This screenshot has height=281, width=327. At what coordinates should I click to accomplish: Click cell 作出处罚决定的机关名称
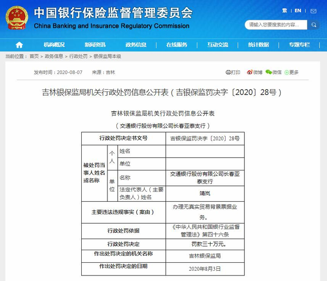click(x=123, y=256)
